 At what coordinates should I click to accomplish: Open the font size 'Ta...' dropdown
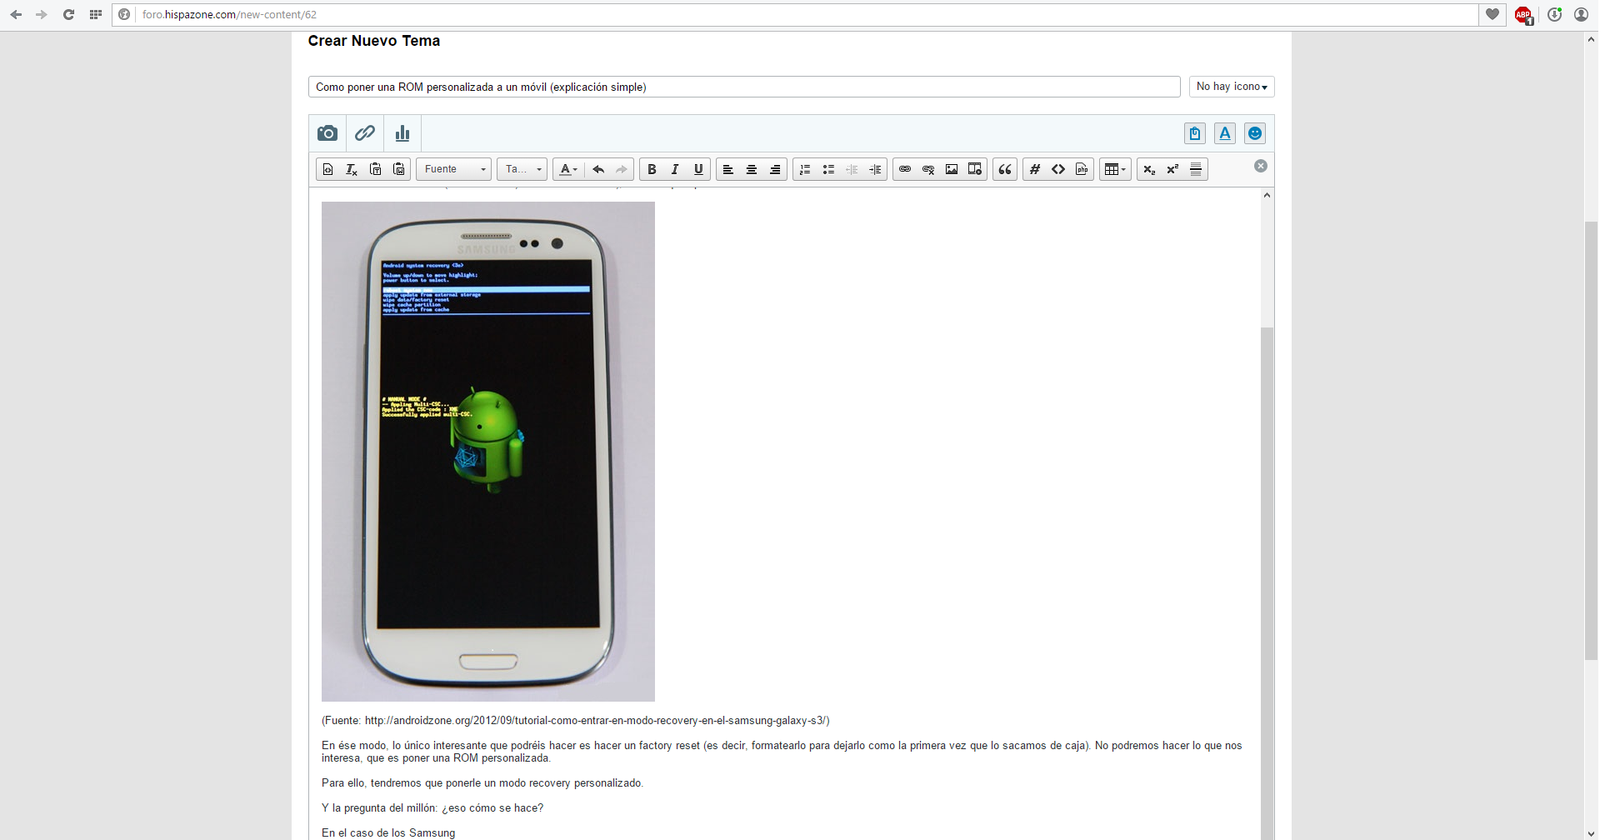[x=522, y=169]
